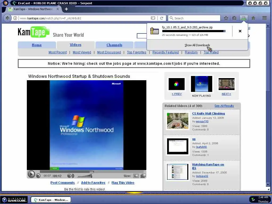Open the xp video thumbnail

[178, 146]
